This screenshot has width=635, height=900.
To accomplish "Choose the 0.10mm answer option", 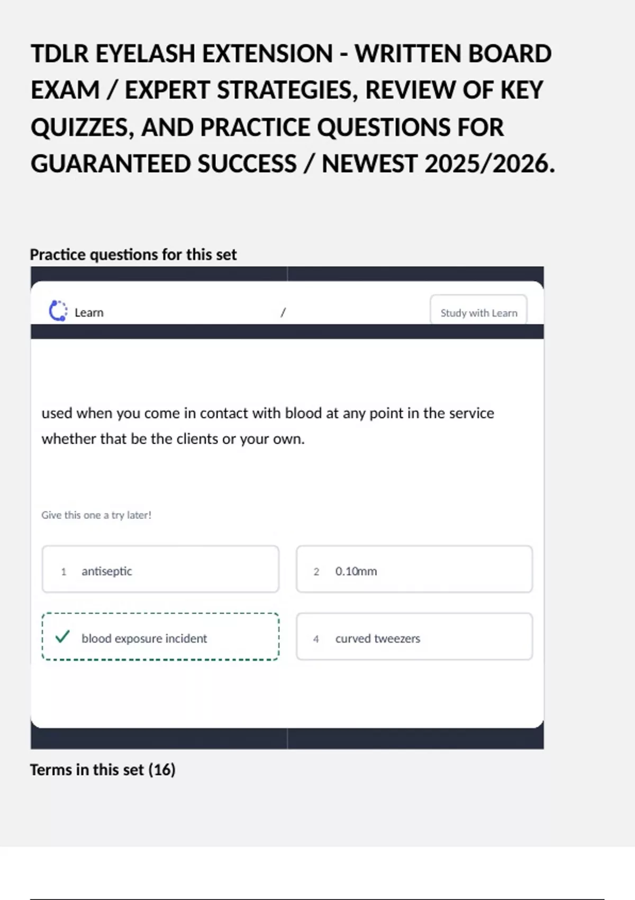I will [x=414, y=570].
